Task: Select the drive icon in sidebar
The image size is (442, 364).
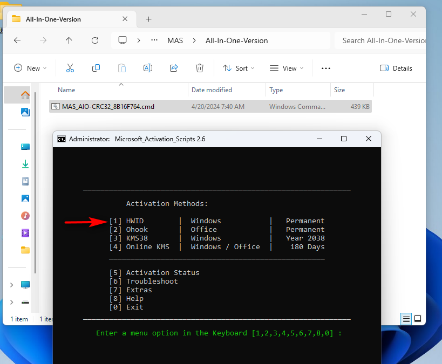Action: (25, 303)
